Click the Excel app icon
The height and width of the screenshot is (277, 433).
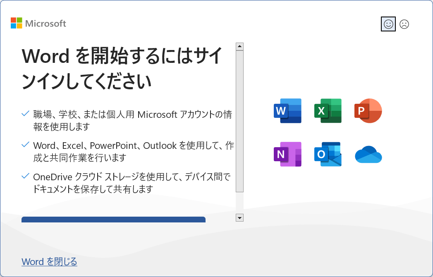[328, 111]
